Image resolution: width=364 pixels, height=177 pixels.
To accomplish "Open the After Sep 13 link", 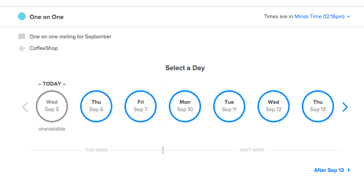I will (329, 170).
